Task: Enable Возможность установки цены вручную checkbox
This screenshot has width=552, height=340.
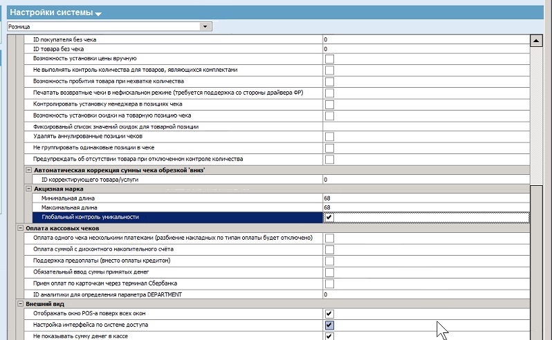Action: click(329, 59)
